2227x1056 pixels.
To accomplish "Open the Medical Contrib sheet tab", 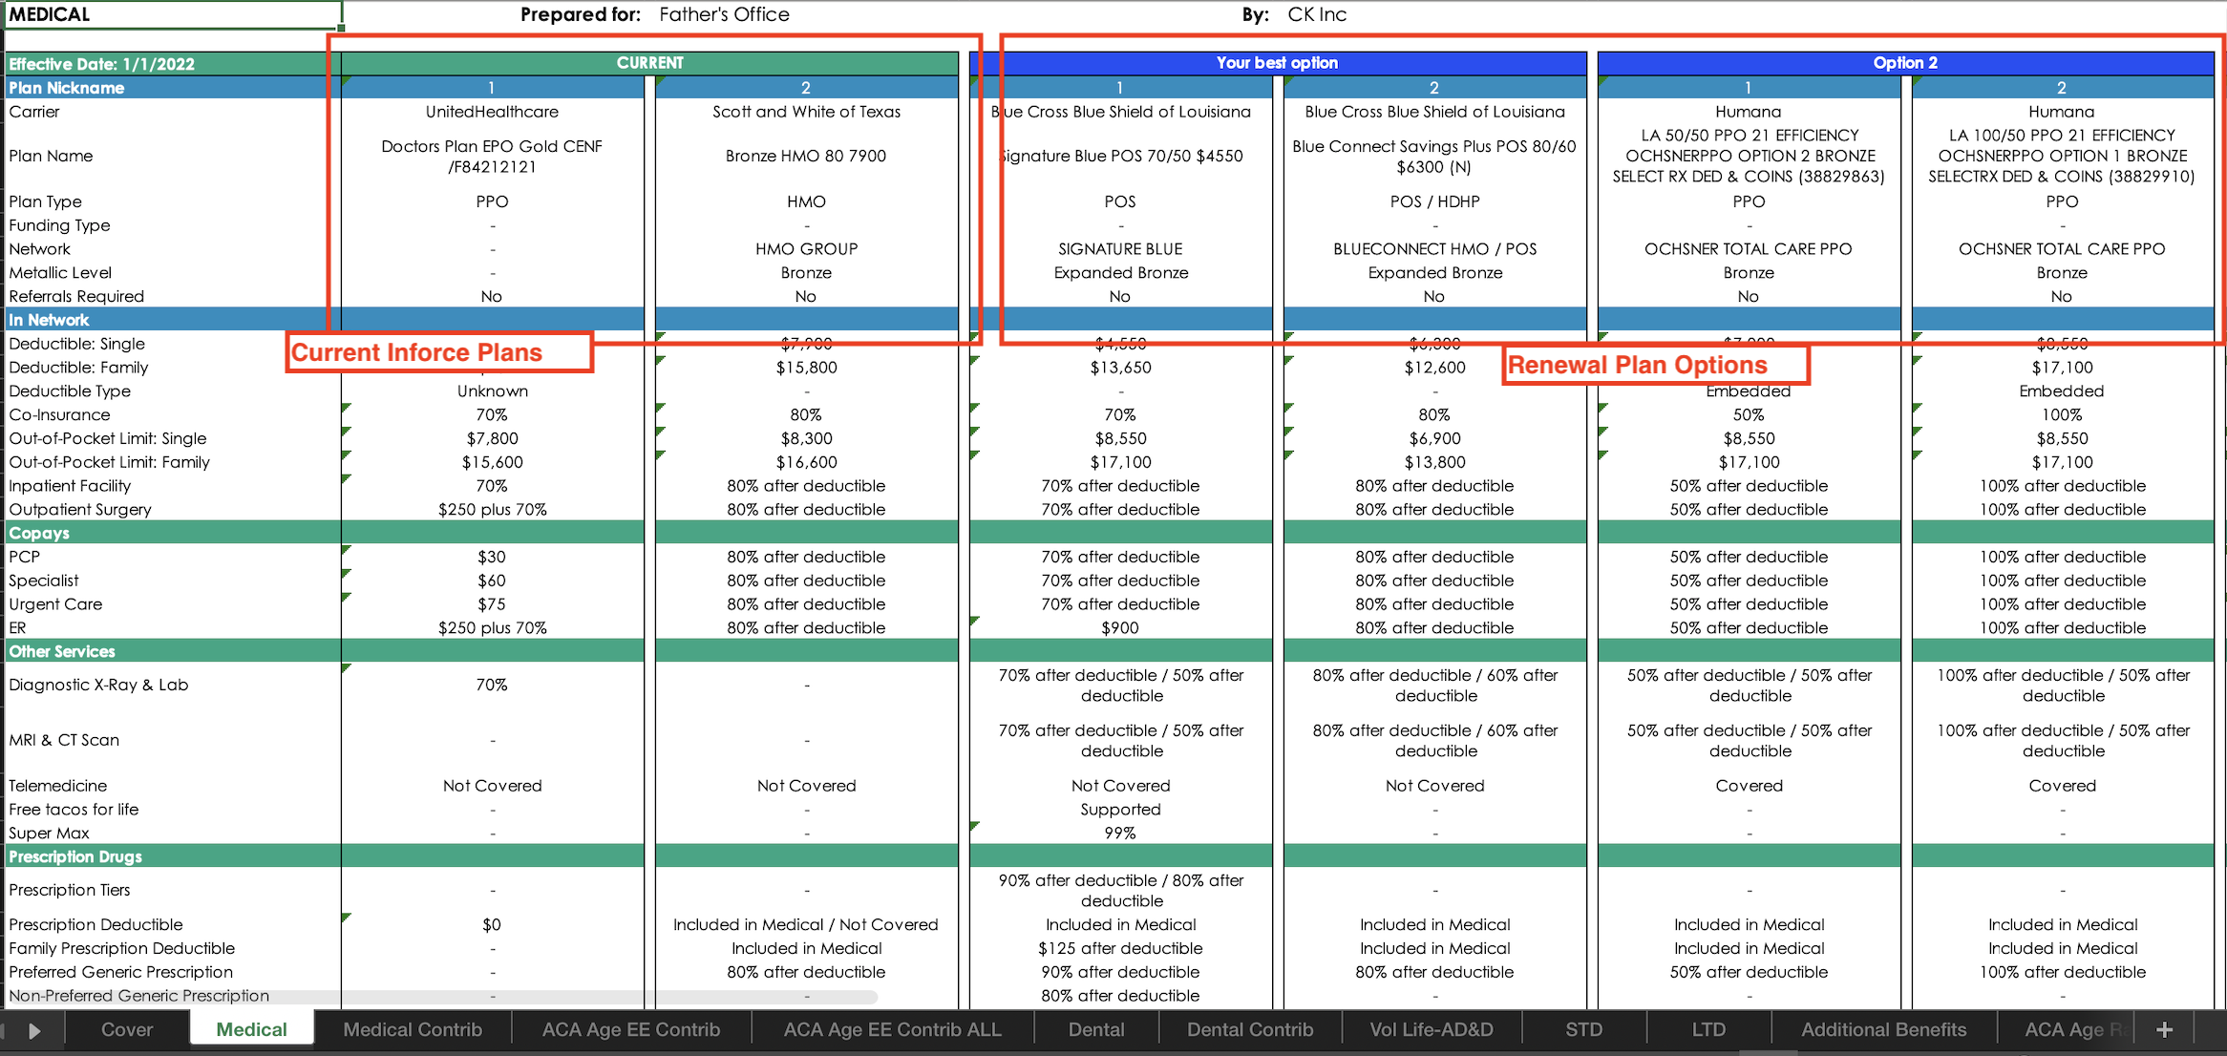I will tap(413, 1029).
